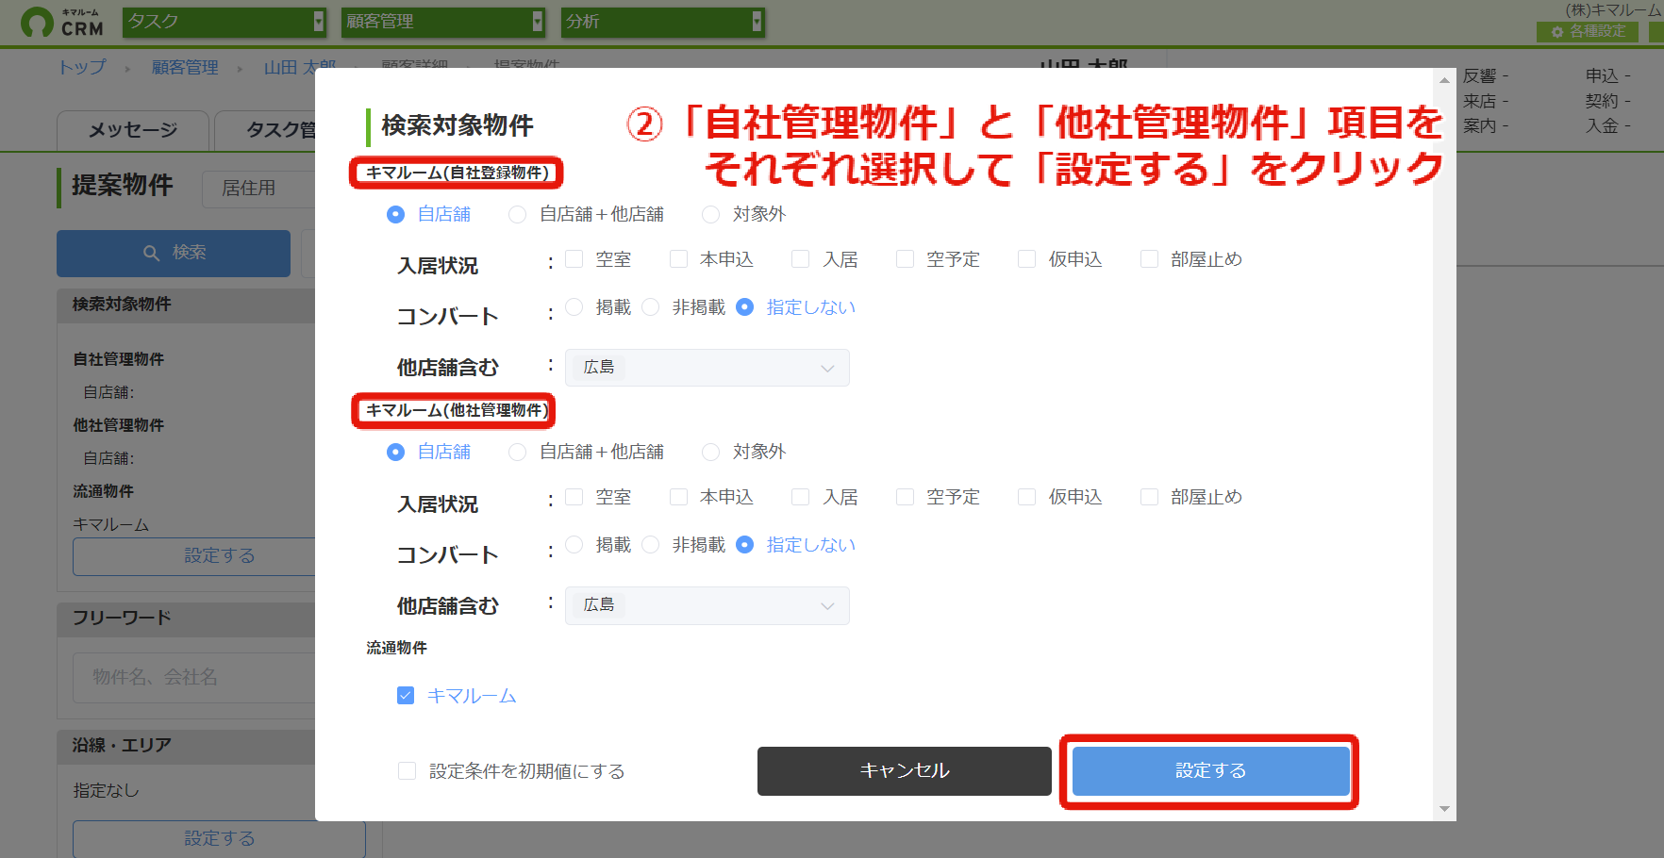1664x858 pixels.
Task: Check 空室 in second 入居状況 row
Action: point(574,497)
